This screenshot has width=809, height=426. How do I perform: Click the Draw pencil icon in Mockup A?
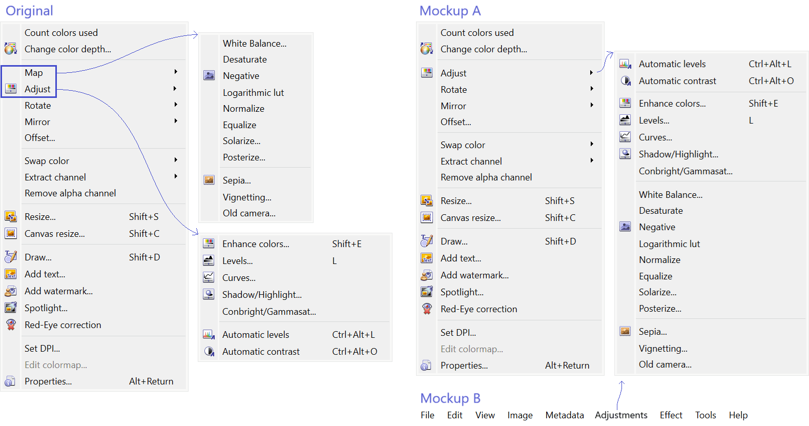tap(426, 241)
